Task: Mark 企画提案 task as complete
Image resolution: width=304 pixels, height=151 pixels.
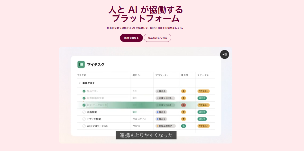Action: pyautogui.click(x=84, y=112)
